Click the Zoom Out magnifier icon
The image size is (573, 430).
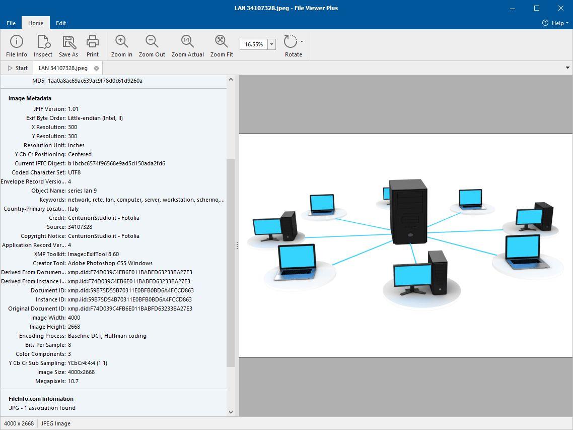[152, 42]
